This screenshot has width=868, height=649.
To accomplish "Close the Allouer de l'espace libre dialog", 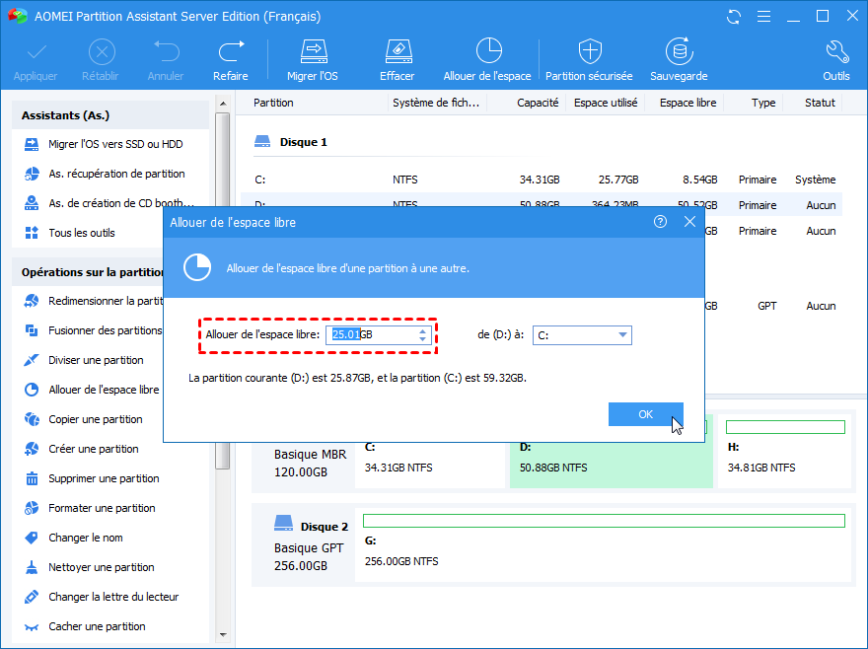I will tap(689, 222).
